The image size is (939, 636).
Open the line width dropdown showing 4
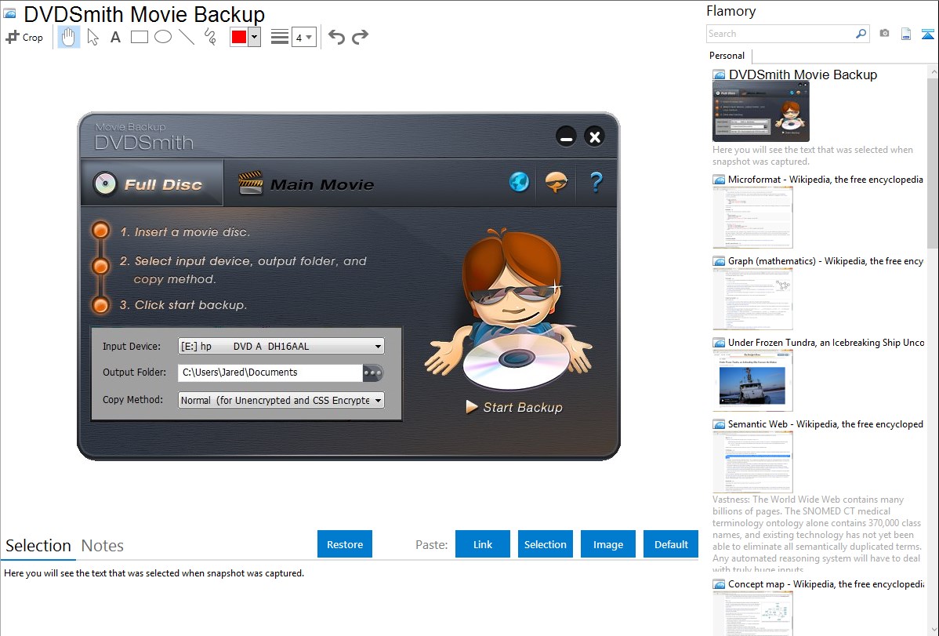(x=303, y=37)
